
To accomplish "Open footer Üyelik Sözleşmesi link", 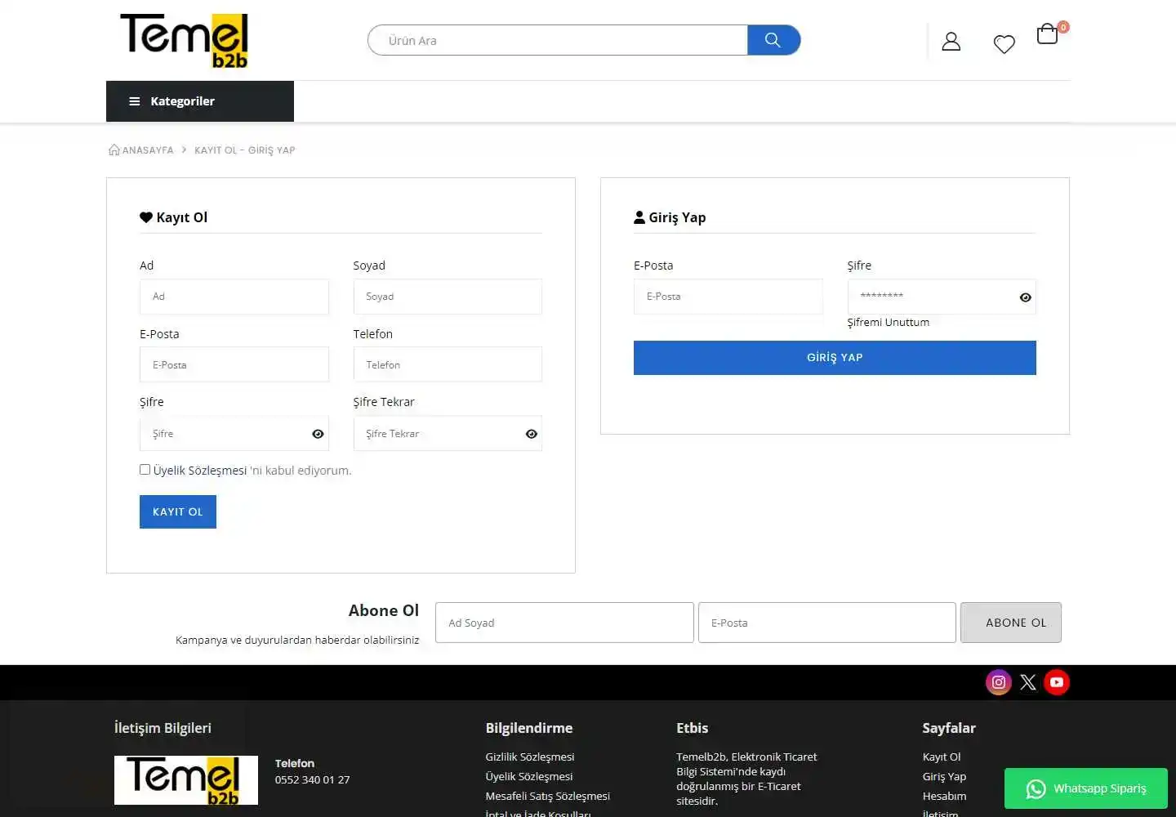I will click(529, 776).
